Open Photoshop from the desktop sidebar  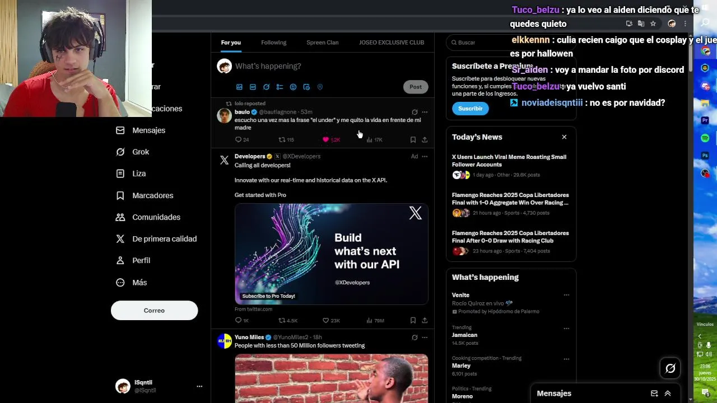705,156
